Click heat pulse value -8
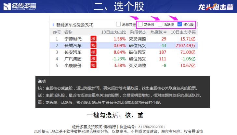The height and width of the screenshot is (135, 237). tap(164, 65)
